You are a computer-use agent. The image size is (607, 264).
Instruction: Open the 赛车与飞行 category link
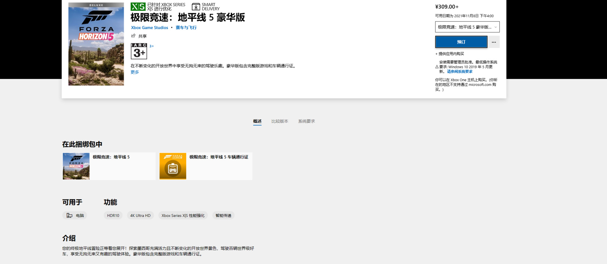click(x=186, y=28)
